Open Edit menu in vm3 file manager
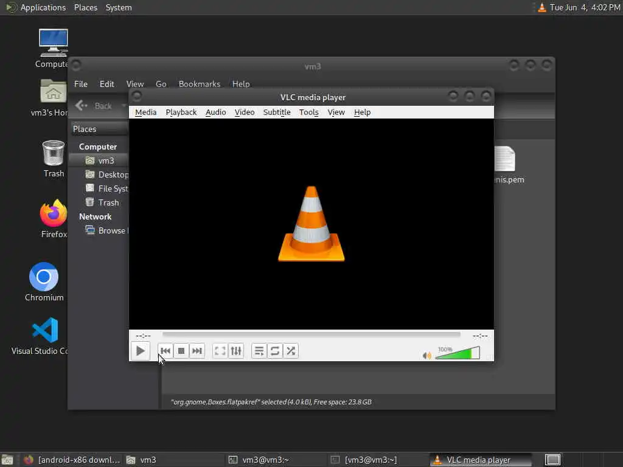The image size is (623, 467). (107, 84)
